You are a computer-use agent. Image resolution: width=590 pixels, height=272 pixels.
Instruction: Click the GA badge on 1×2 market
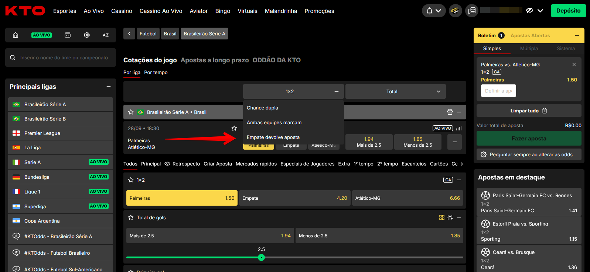448,180
